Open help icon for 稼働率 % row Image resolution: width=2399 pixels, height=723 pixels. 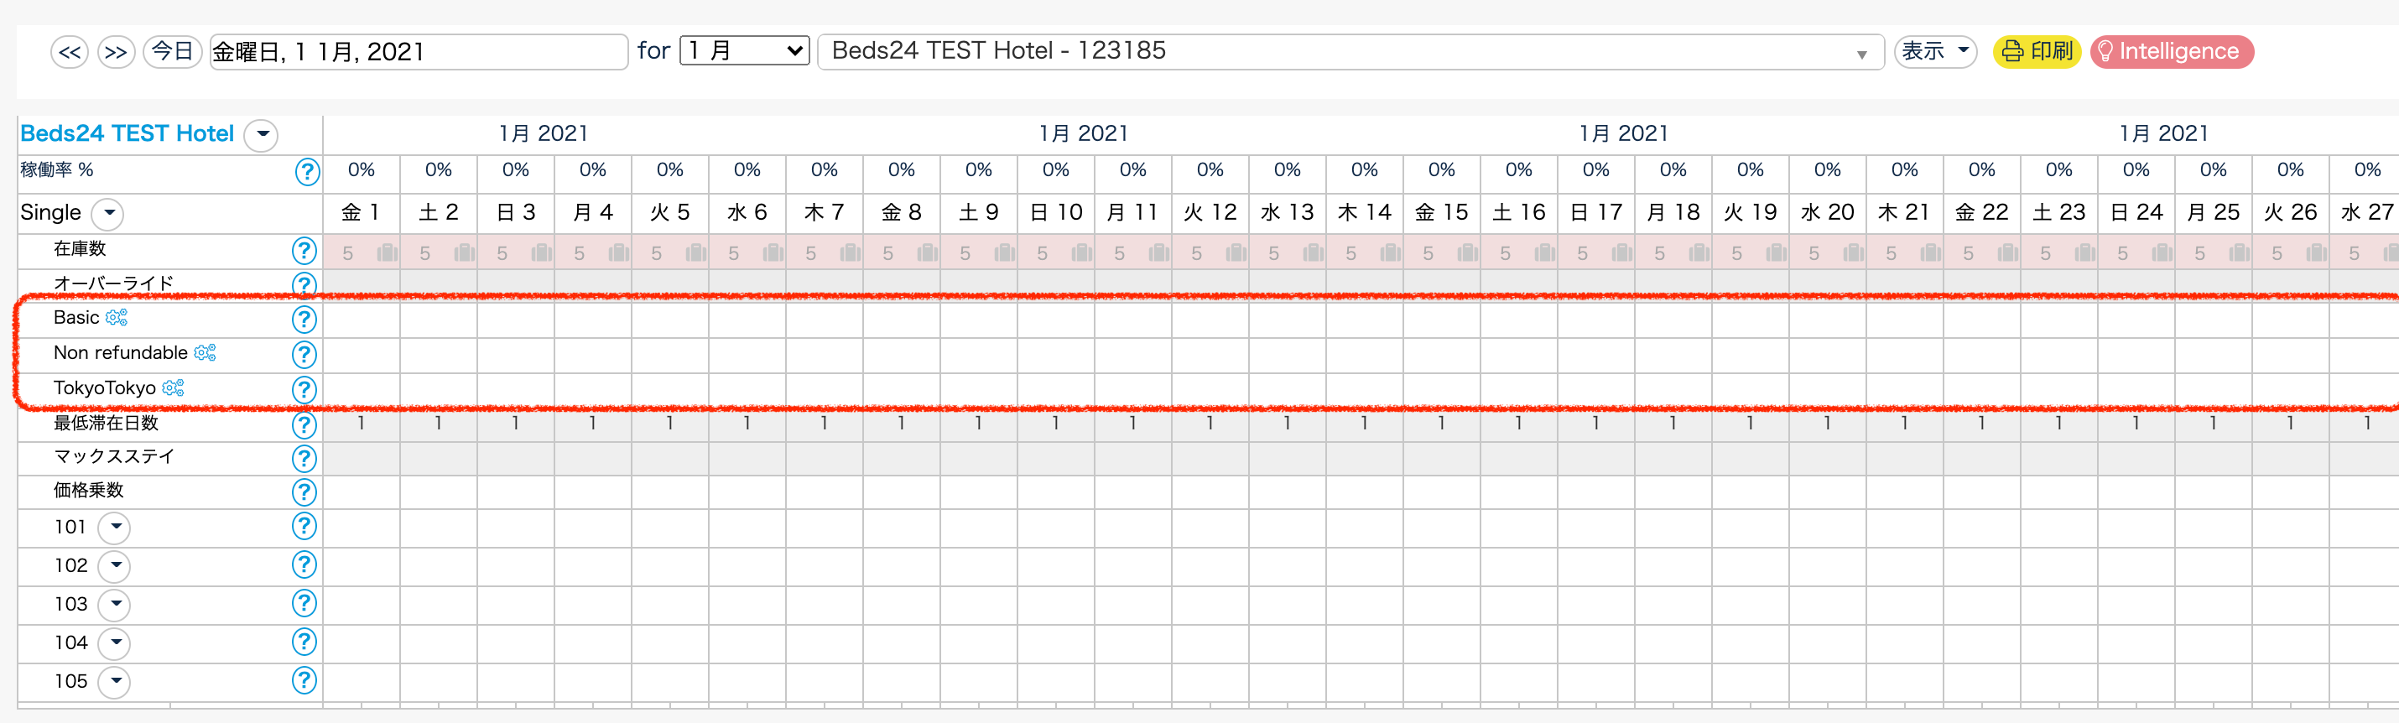point(306,171)
